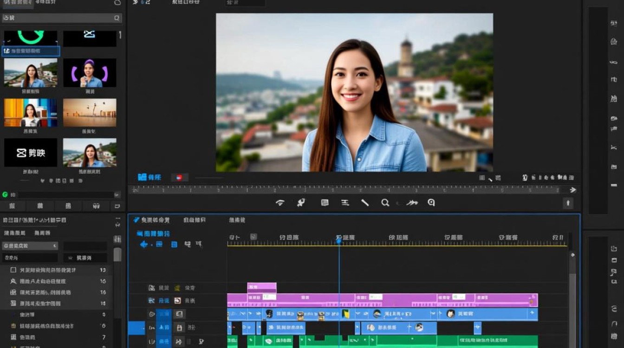The height and width of the screenshot is (348, 624).
Task: Select the woman thumbnail left of the purple-headphones clip
Action: pos(31,73)
